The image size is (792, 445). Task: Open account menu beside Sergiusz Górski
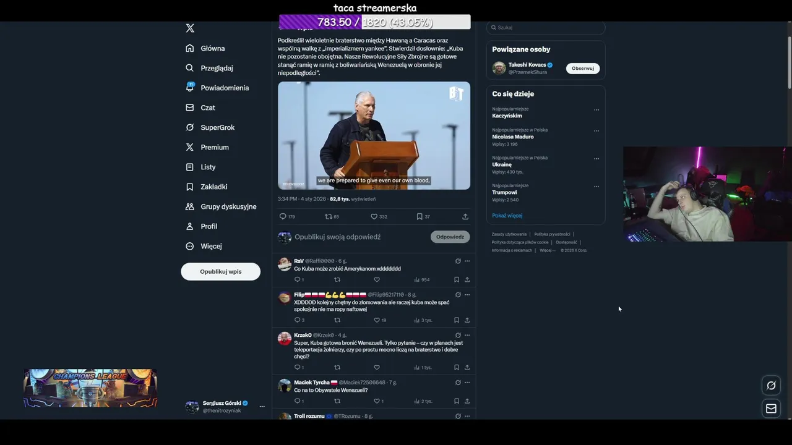pyautogui.click(x=262, y=407)
